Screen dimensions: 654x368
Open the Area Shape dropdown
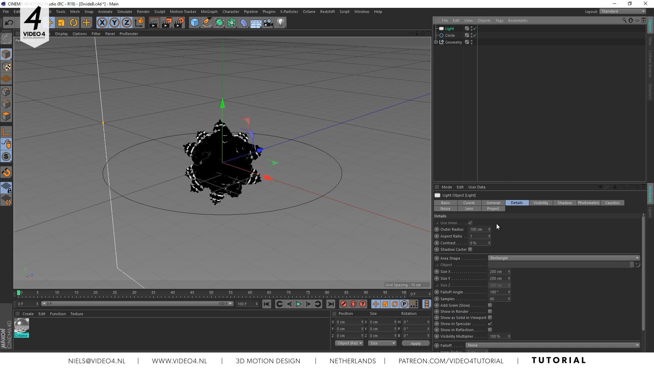tap(564, 258)
